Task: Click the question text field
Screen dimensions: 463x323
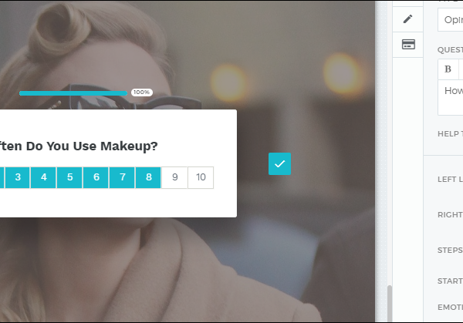Action: tap(451, 96)
